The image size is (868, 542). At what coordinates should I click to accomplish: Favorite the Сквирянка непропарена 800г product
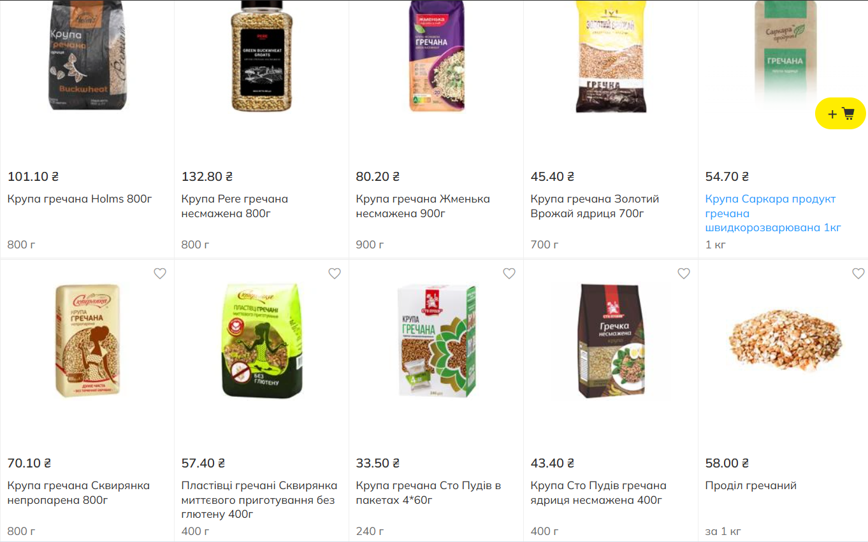(160, 273)
